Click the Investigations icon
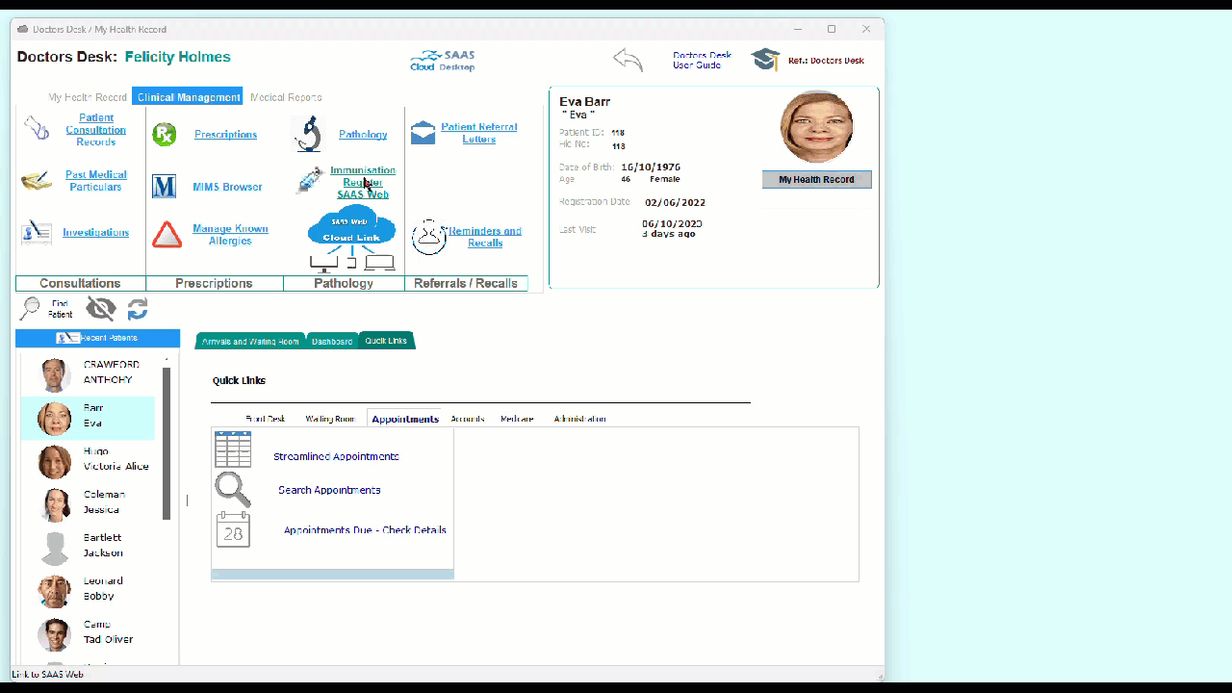Screen dimensions: 1232x693 pos(36,232)
